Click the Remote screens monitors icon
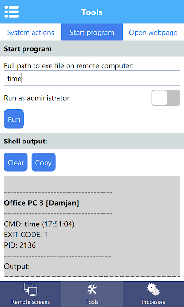Screen dimensions: 184x307 pyautogui.click(x=31, y=290)
